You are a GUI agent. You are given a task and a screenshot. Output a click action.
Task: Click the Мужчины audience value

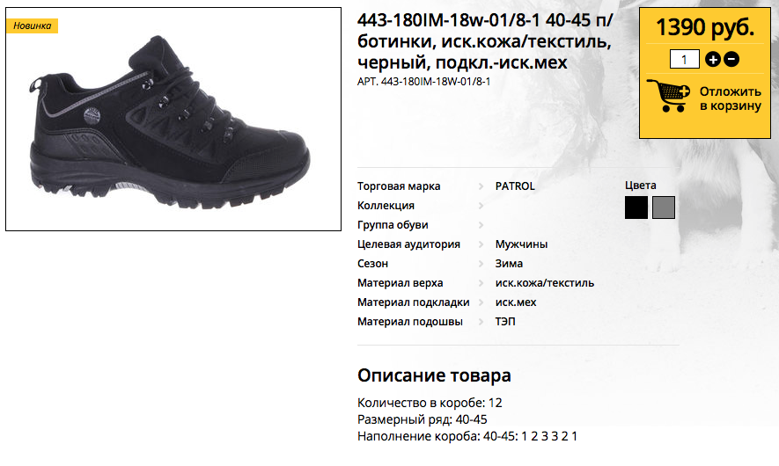coord(521,244)
